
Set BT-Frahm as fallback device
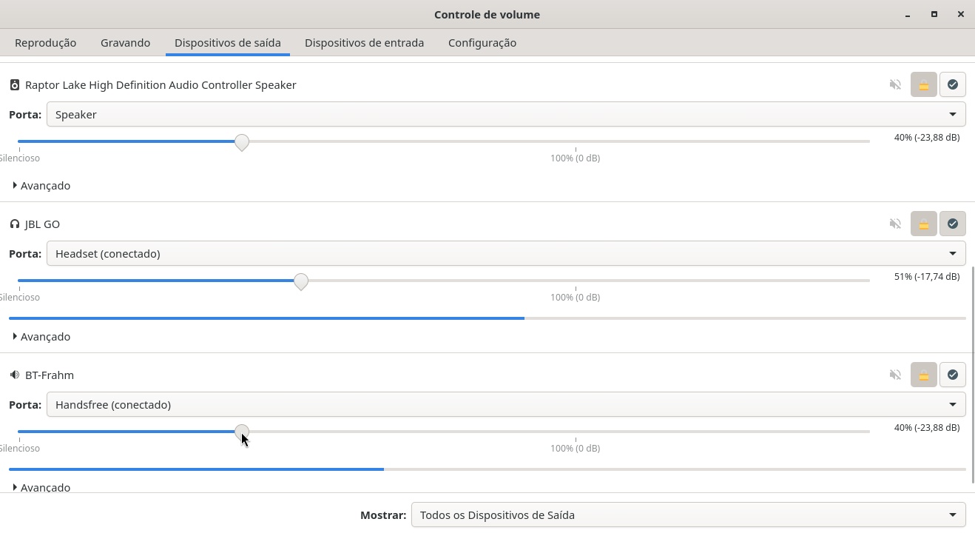point(952,375)
